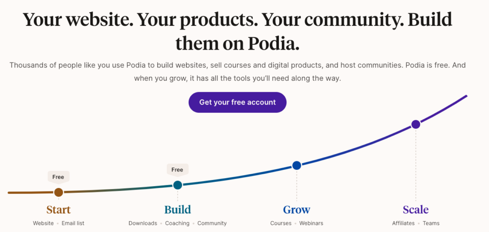Open the Start stage heading
This screenshot has height=232, width=489.
click(x=58, y=210)
